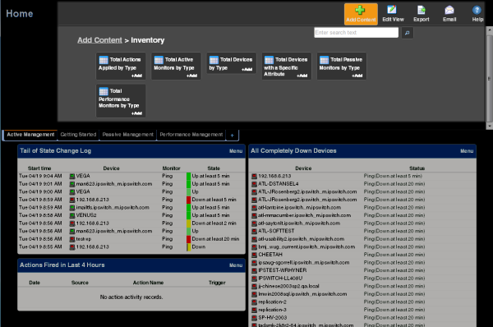The width and height of the screenshot is (493, 327).
Task: Click CHEETAH device icon
Action: [254, 255]
